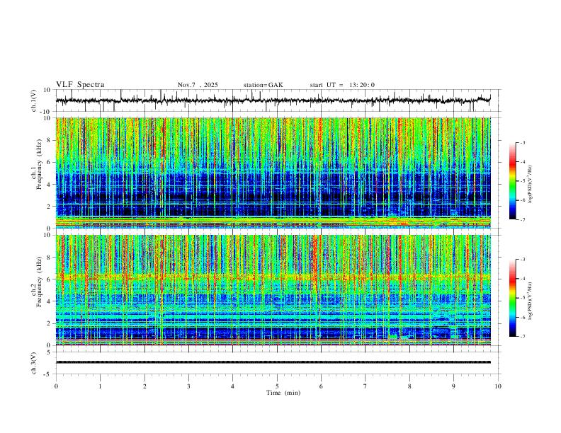Screen dimensions: 561x433
Task: Click the 'station=GAK' label
Action: pyautogui.click(x=263, y=85)
